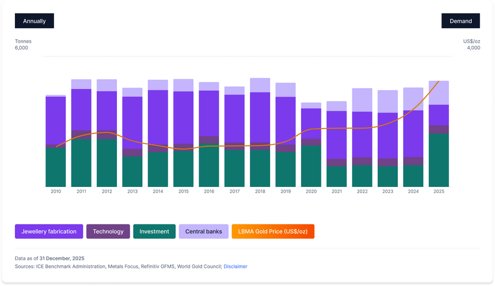Select the Jewellery segment of the 2021 bar

(x=336, y=135)
